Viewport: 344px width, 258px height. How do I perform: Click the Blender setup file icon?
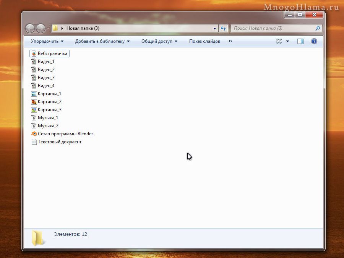click(x=34, y=134)
